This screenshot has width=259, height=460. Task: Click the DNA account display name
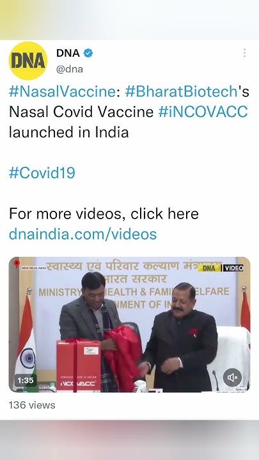coord(68,53)
